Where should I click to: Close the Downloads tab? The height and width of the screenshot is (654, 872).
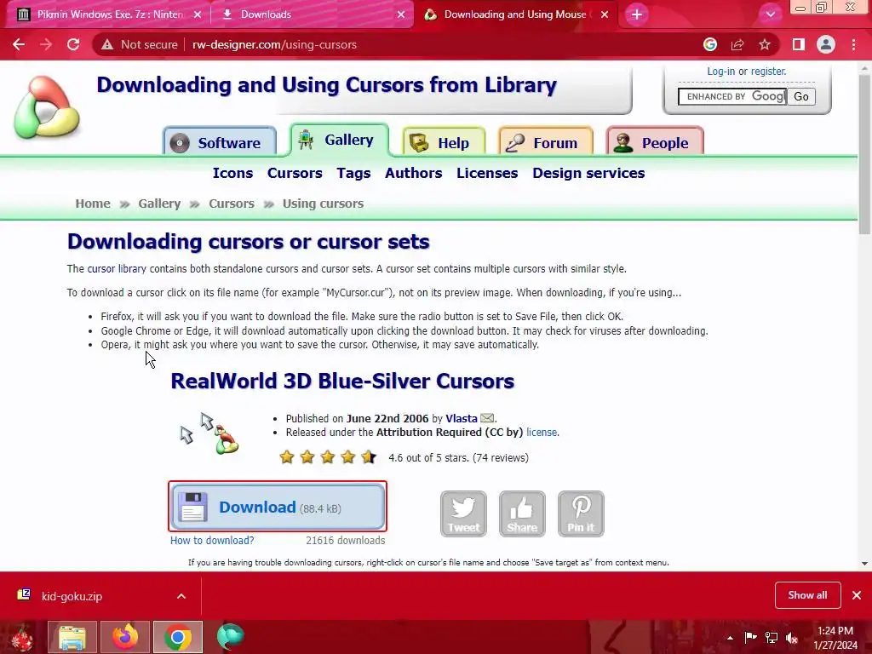[401, 14]
